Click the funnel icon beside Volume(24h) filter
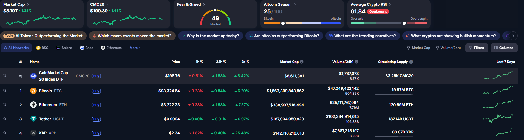Viewport: 524px width, 140px height. point(437,48)
